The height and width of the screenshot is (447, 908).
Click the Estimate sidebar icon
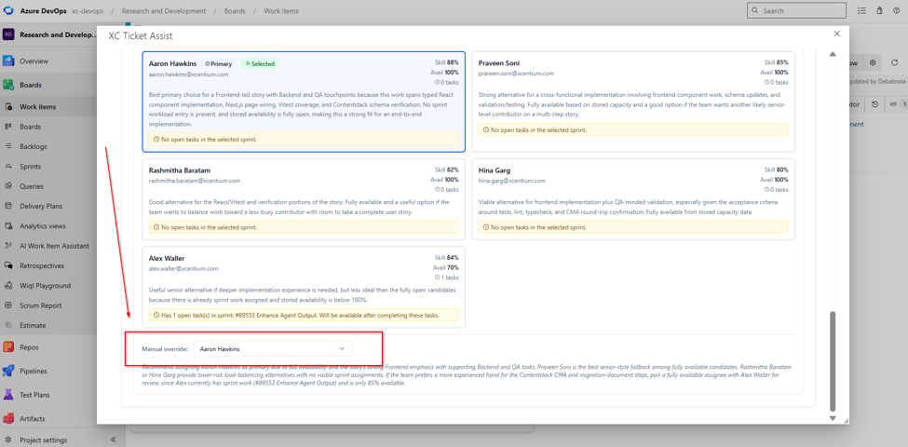pyautogui.click(x=8, y=325)
